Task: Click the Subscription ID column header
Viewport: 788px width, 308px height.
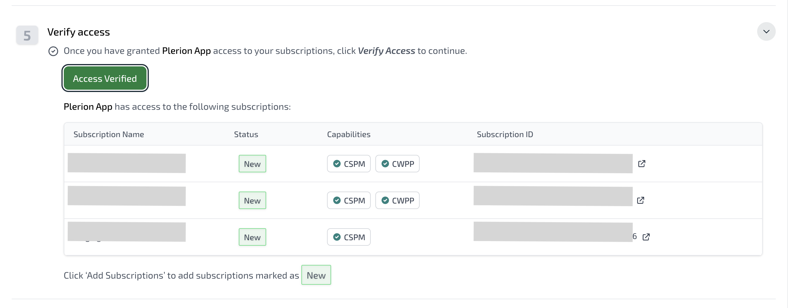Action: click(505, 134)
